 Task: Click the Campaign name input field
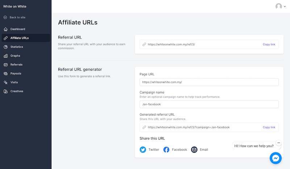pyautogui.click(x=209, y=104)
